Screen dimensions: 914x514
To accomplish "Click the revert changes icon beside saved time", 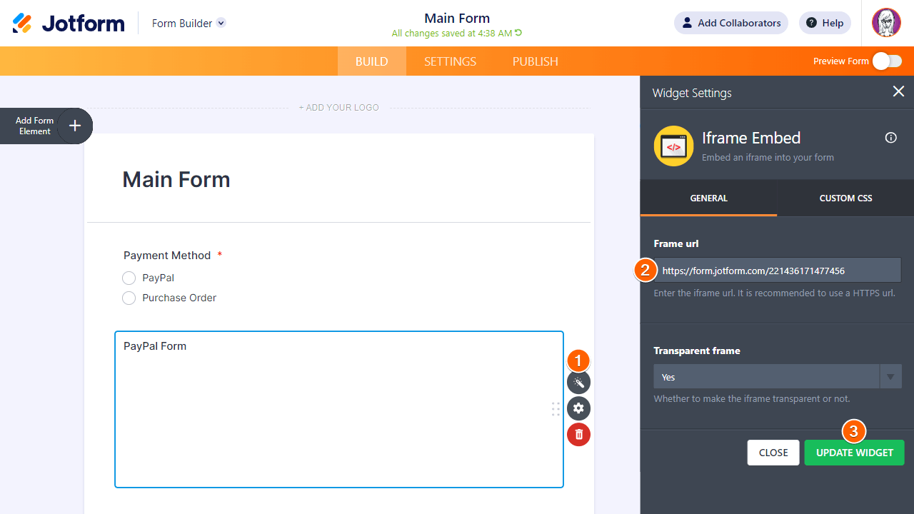I will pyautogui.click(x=518, y=33).
